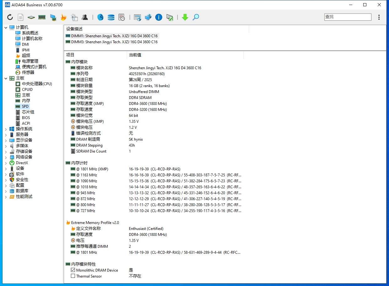Select the SPD tree entry
This screenshot has height=286, width=389.
click(x=25, y=107)
